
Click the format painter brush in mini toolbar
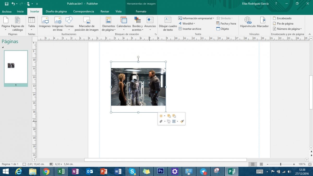coord(182,121)
